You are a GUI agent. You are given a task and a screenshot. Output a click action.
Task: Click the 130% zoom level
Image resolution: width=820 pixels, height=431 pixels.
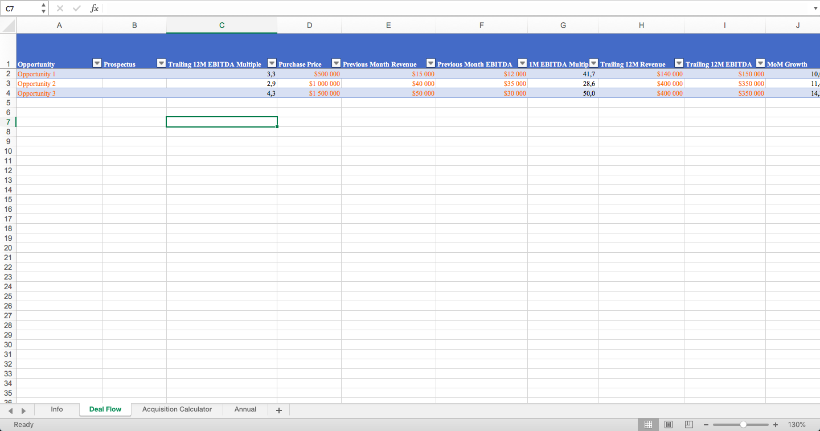pos(797,425)
